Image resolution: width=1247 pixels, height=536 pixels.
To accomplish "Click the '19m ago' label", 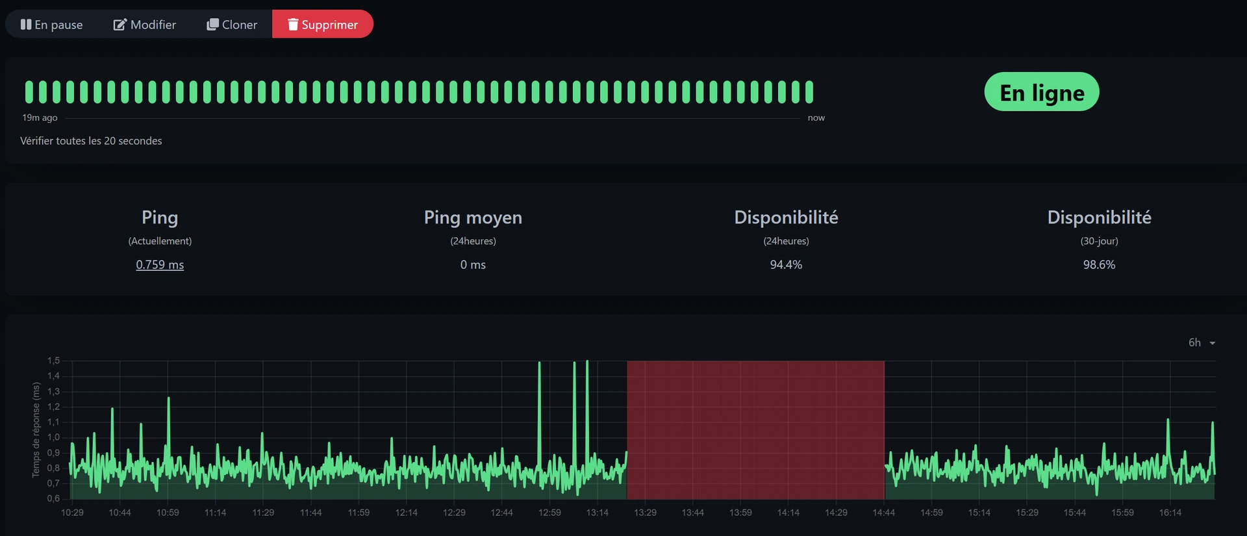I will (x=40, y=118).
